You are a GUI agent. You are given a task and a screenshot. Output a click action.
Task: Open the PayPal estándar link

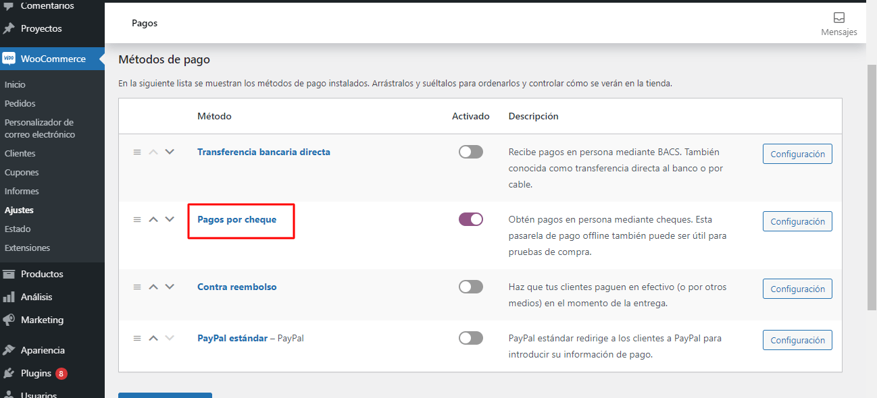232,338
